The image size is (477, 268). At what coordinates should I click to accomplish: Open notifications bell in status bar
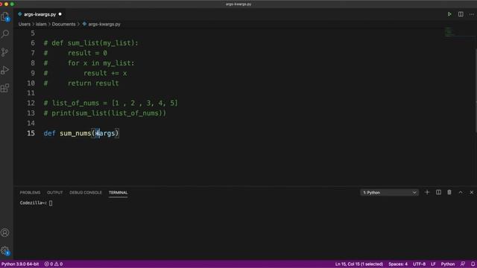473,264
